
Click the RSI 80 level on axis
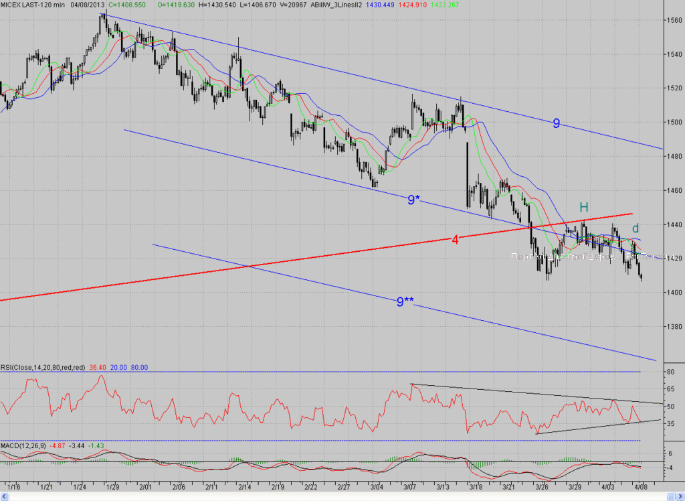tap(670, 372)
